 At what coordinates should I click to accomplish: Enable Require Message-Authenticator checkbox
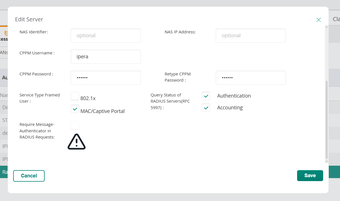[x=75, y=125]
